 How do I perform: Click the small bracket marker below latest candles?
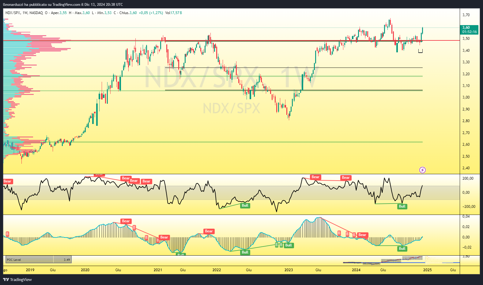click(x=421, y=51)
